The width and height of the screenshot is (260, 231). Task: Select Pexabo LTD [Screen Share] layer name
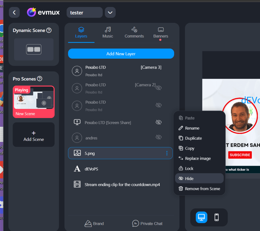(108, 123)
